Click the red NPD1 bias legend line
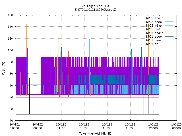The width and height of the screenshot is (182, 136). coord(169,40)
